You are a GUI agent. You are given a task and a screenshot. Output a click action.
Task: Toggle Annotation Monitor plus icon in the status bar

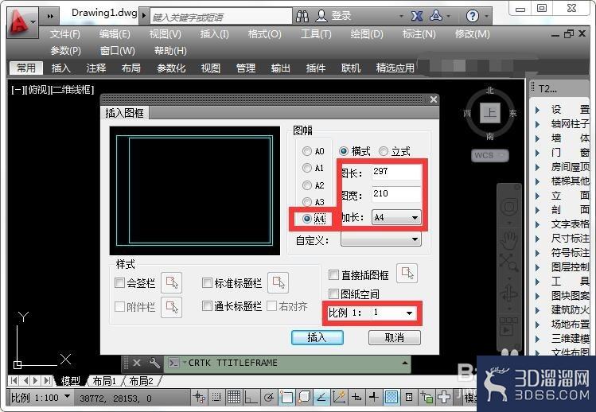(443, 398)
